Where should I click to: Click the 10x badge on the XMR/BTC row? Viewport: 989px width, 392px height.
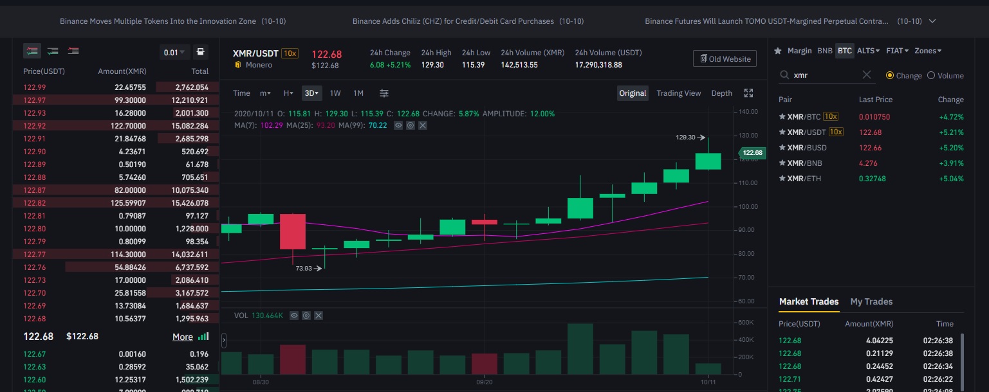click(830, 117)
